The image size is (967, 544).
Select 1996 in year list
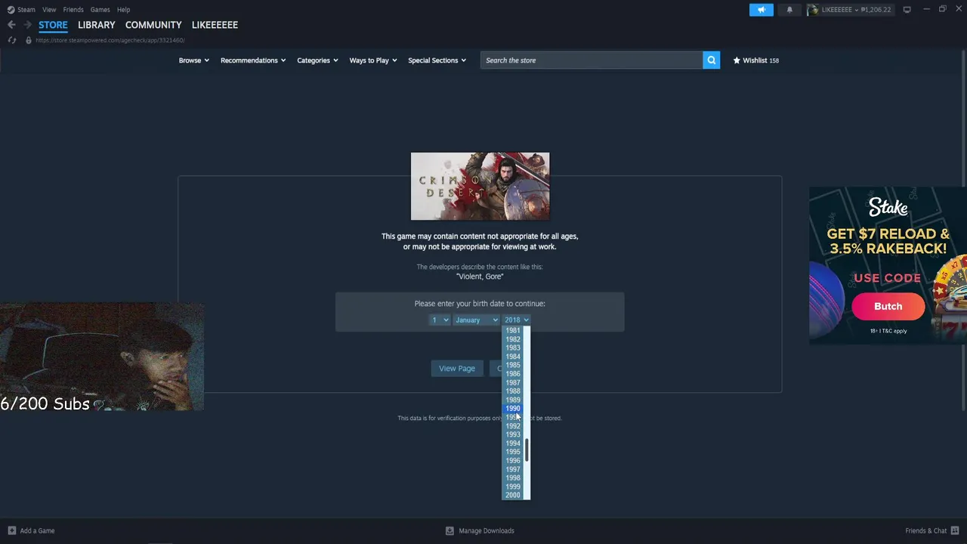pos(513,461)
